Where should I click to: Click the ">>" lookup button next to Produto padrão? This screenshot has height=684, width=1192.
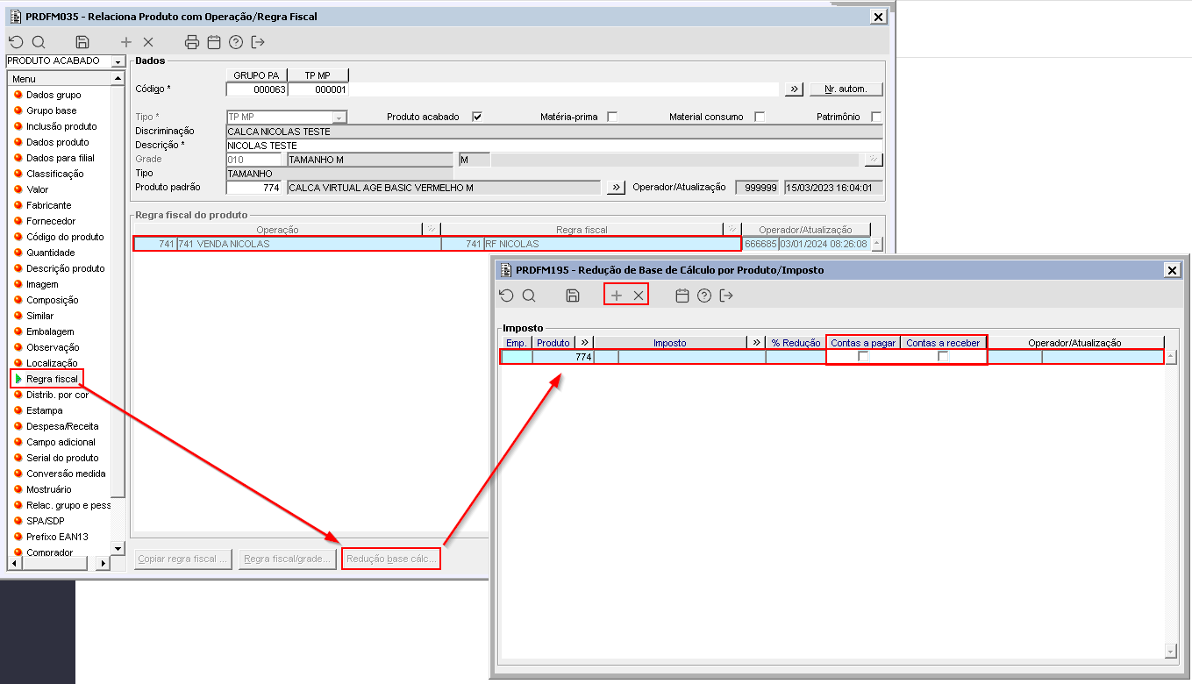coord(616,188)
